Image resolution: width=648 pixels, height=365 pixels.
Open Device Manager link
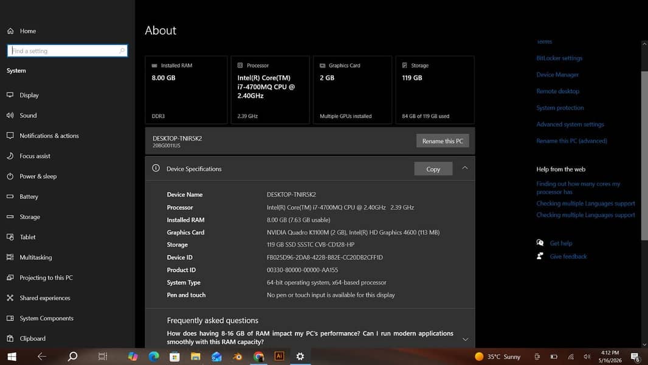coord(557,75)
